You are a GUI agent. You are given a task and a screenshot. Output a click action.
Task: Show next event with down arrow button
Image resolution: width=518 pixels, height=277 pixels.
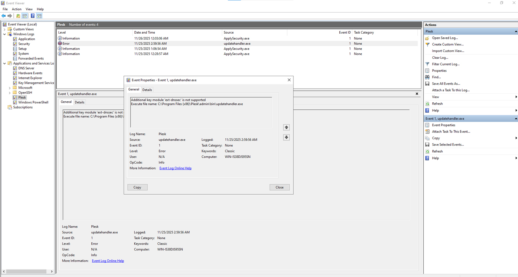[x=286, y=137]
